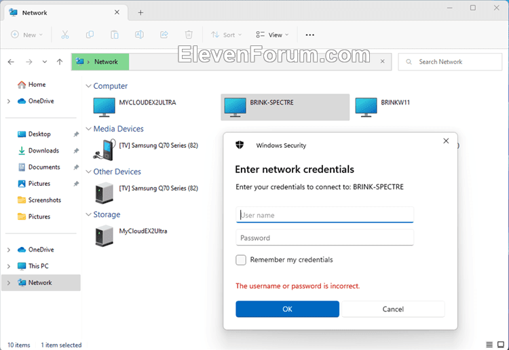509x350 pixels.
Task: Open pinned Pictures folder
Action: [34, 184]
